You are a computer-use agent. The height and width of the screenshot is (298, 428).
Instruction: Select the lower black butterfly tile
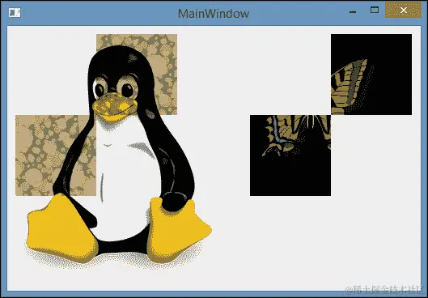pos(290,155)
